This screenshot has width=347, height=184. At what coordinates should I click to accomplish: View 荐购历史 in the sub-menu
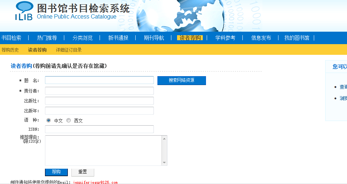click(x=10, y=50)
